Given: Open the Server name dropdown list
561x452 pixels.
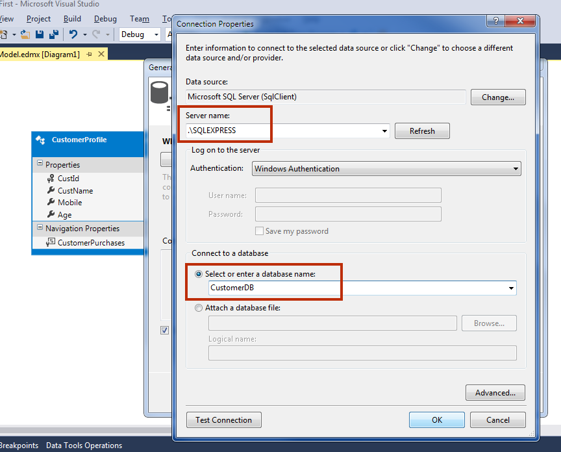Looking at the screenshot, I should pyautogui.click(x=384, y=131).
